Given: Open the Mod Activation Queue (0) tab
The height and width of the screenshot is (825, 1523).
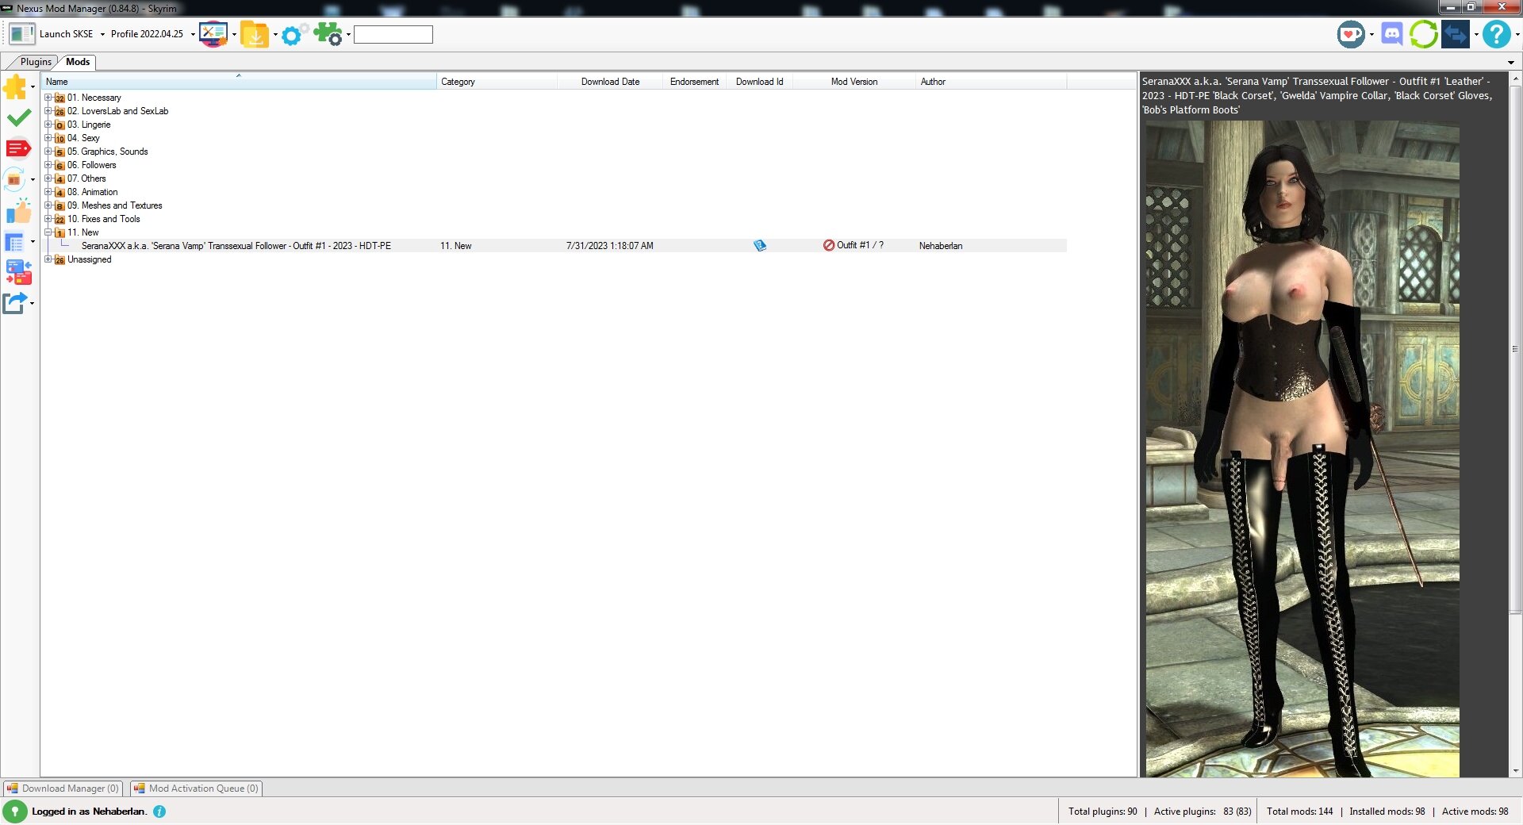Looking at the screenshot, I should 196,789.
